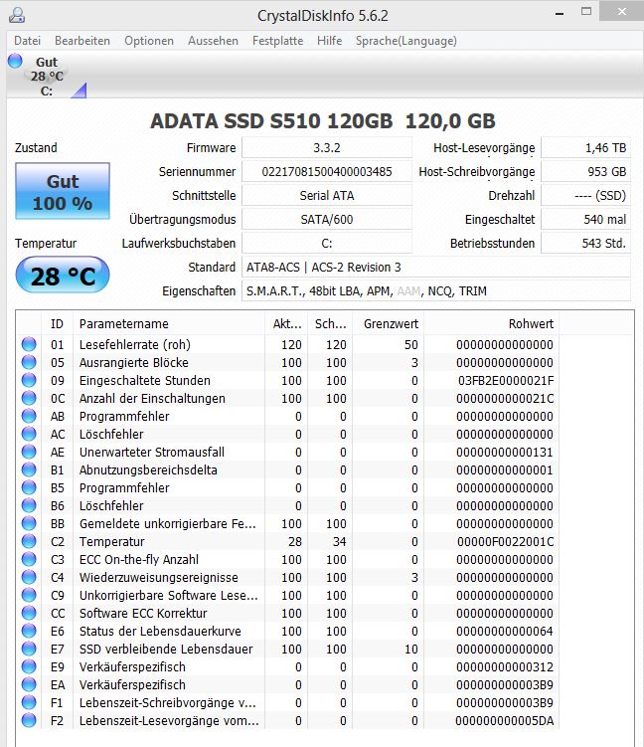The height and width of the screenshot is (747, 644).
Task: Click status orb for Anzahl der Einschaltungen
Action: click(29, 398)
